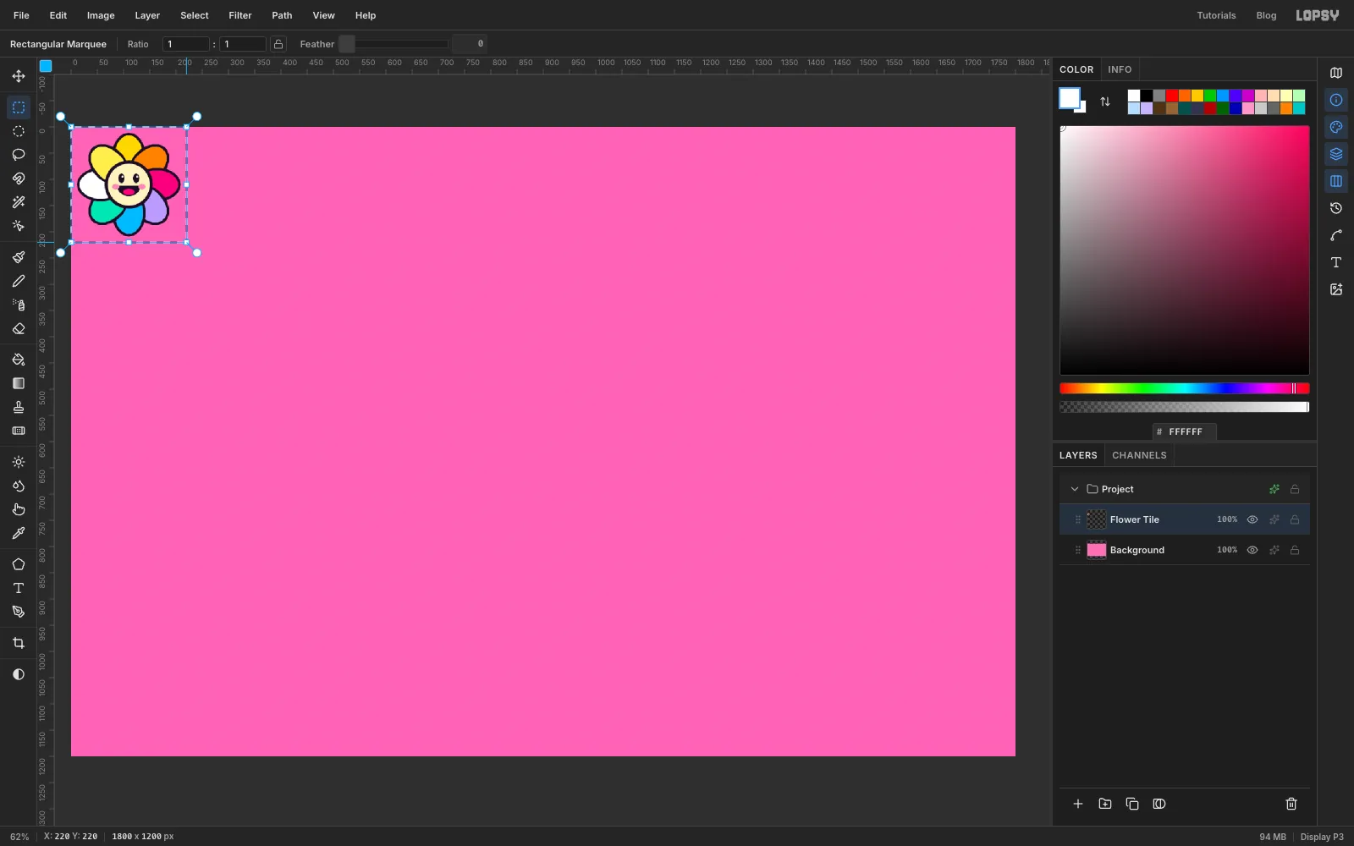Viewport: 1354px width, 846px height.
Task: Delete layer with trash icon
Action: [x=1291, y=804]
